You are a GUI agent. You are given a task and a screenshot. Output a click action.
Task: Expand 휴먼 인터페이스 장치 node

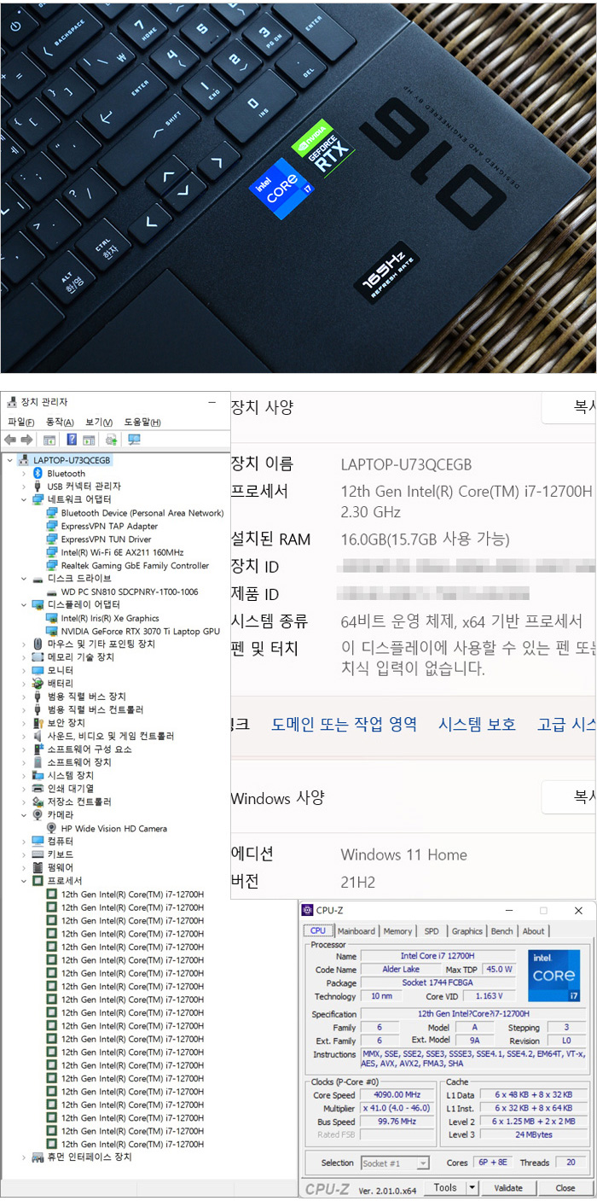[x=24, y=1157]
